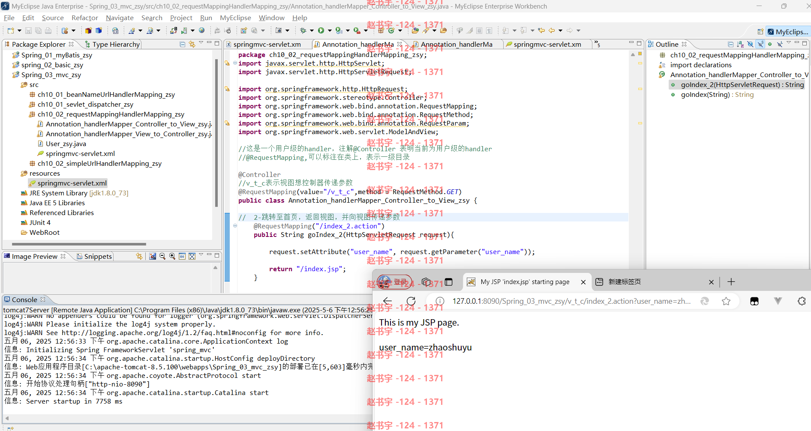Refresh the browser page

tap(411, 301)
